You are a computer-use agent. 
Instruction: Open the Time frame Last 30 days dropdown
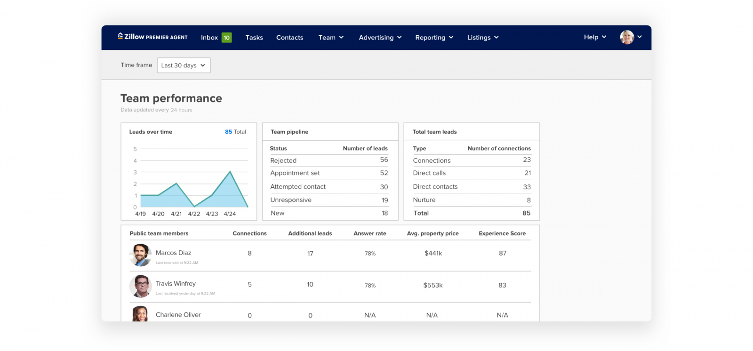pos(184,65)
